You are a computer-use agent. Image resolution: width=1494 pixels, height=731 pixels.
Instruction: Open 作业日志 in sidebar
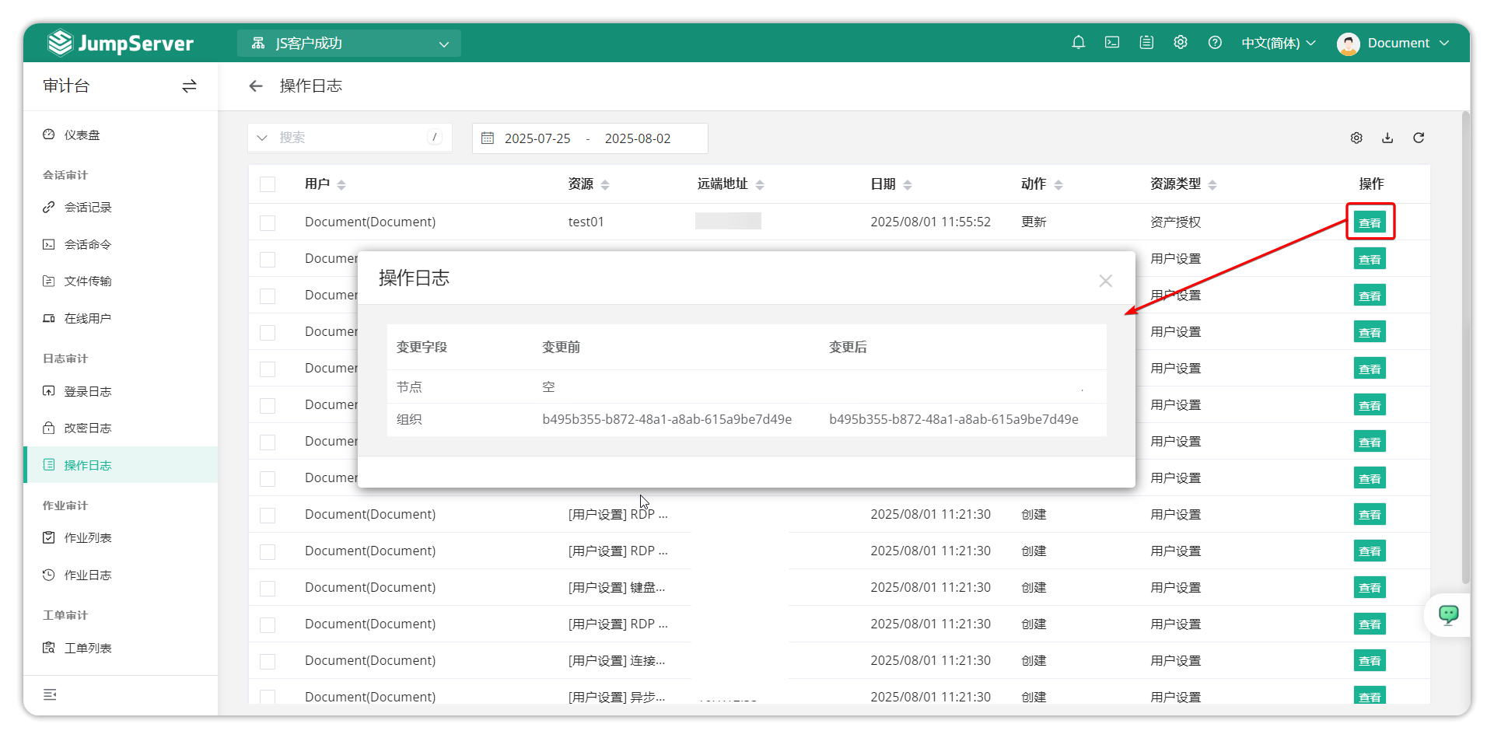121,575
